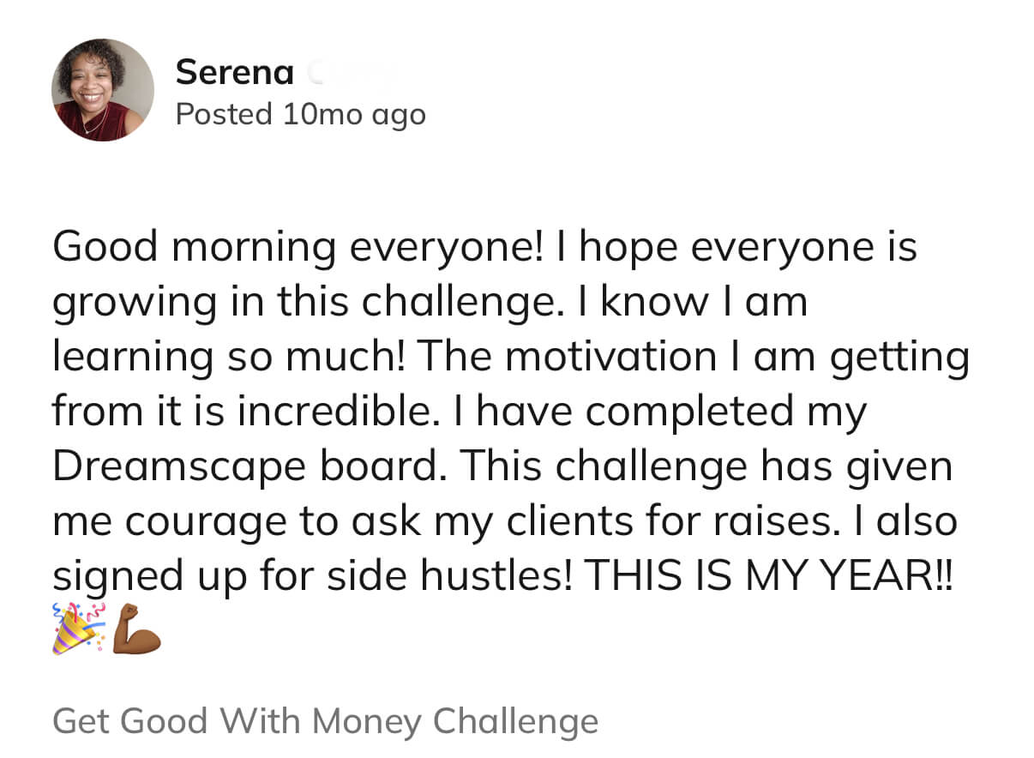Click the "Good morning everyone!" greeting text
This screenshot has width=1034, height=758.
click(x=298, y=248)
